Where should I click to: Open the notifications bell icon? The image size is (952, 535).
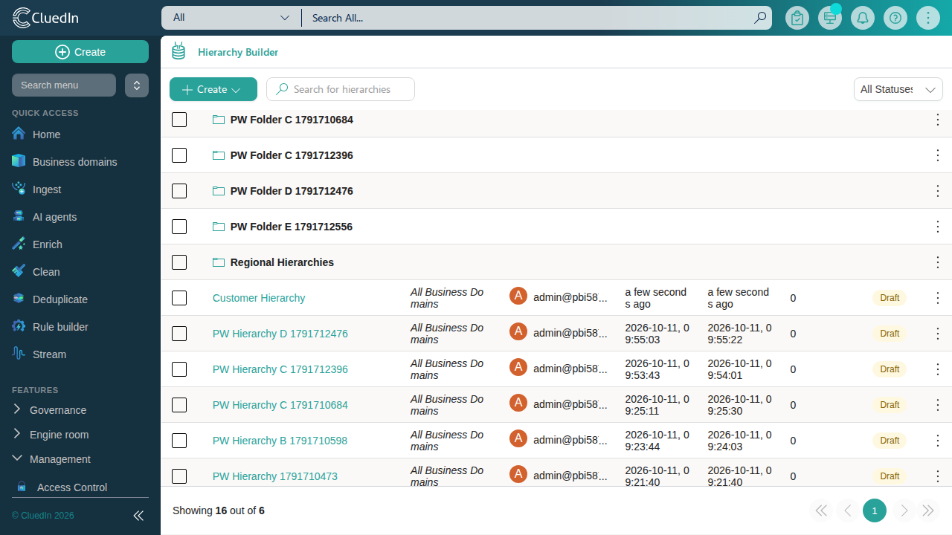[x=863, y=18]
